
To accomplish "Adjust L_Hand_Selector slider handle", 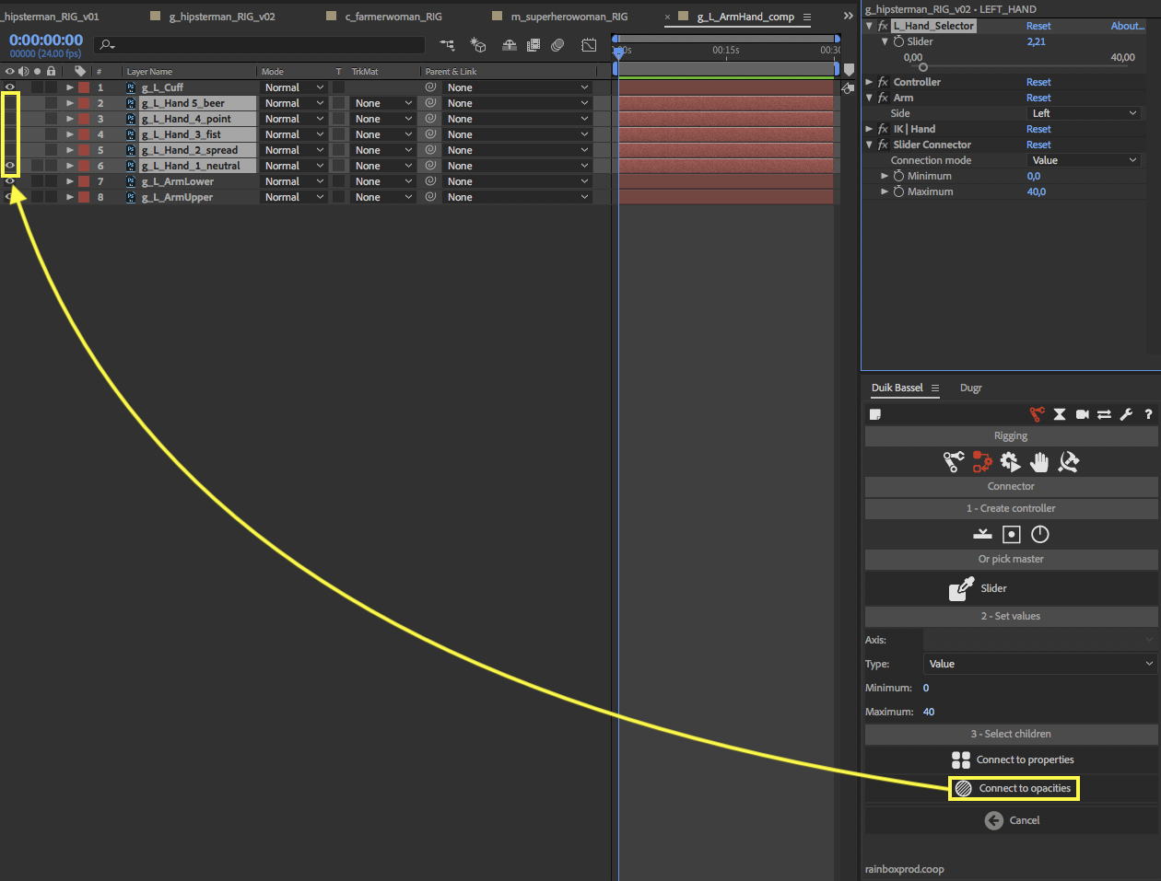I will point(923,67).
